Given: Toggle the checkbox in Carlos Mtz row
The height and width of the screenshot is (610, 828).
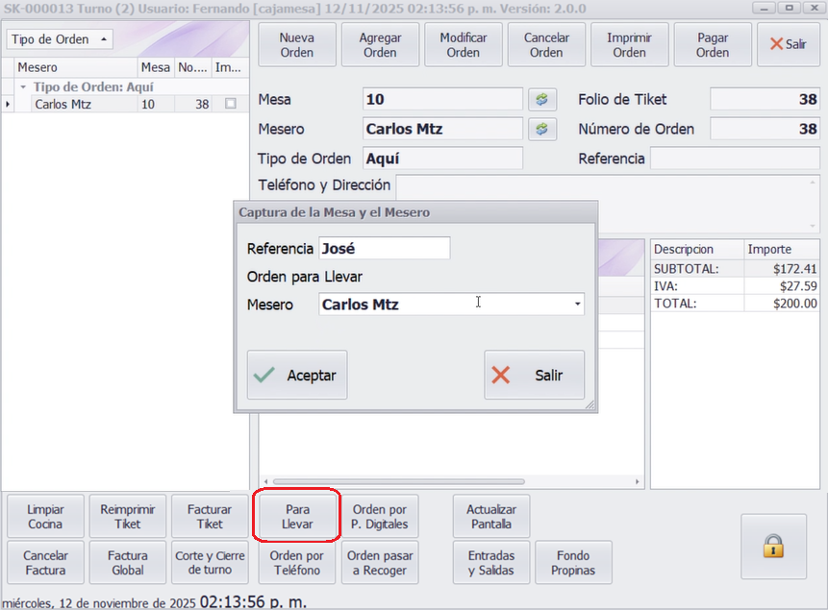Looking at the screenshot, I should pyautogui.click(x=230, y=104).
